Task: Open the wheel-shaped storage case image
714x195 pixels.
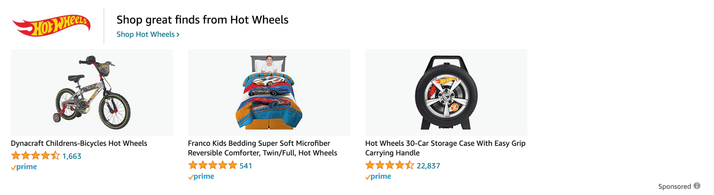Action: (446, 92)
